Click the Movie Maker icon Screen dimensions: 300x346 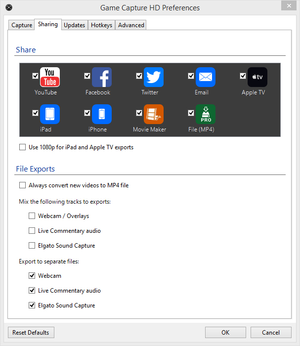pyautogui.click(x=154, y=114)
